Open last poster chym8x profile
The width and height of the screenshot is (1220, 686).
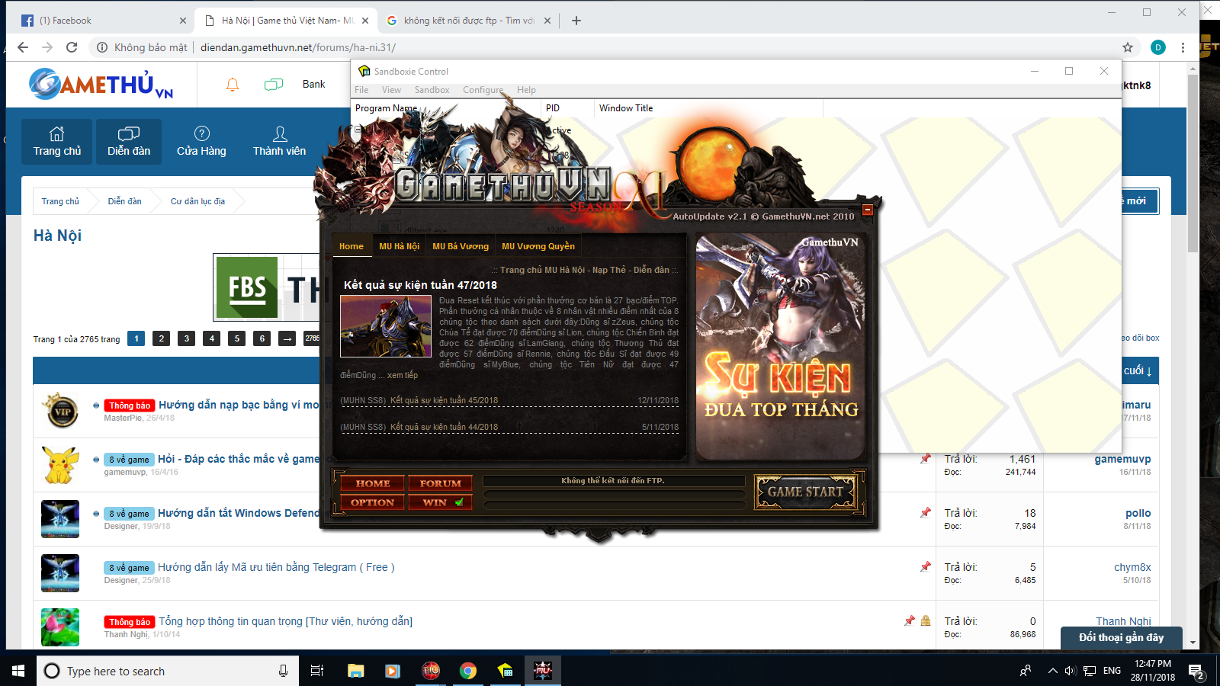tap(1132, 567)
